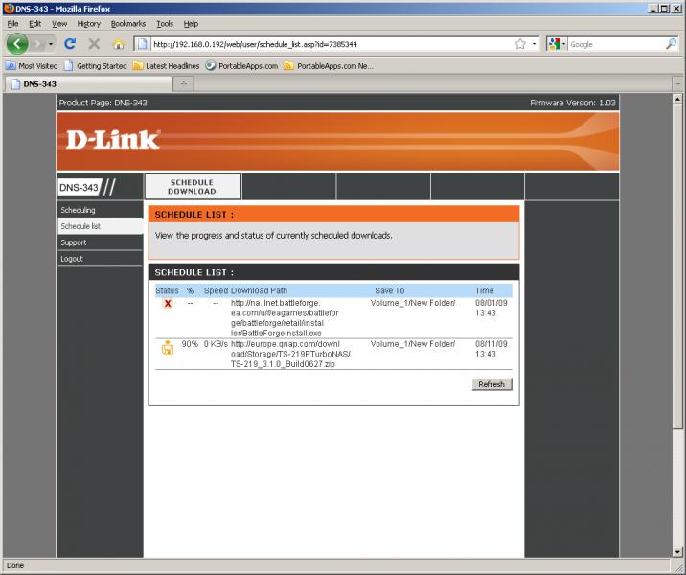
Task: Open the Edit menu
Action: tap(35, 24)
